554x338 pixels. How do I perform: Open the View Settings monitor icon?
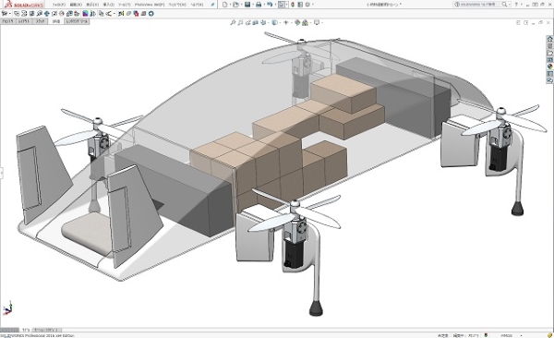pos(317,22)
